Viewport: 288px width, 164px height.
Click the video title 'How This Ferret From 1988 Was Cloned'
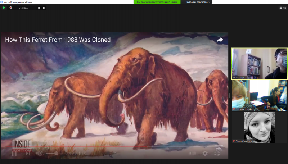point(58,40)
